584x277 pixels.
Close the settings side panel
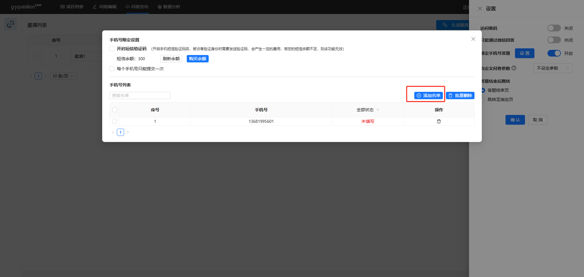click(480, 9)
